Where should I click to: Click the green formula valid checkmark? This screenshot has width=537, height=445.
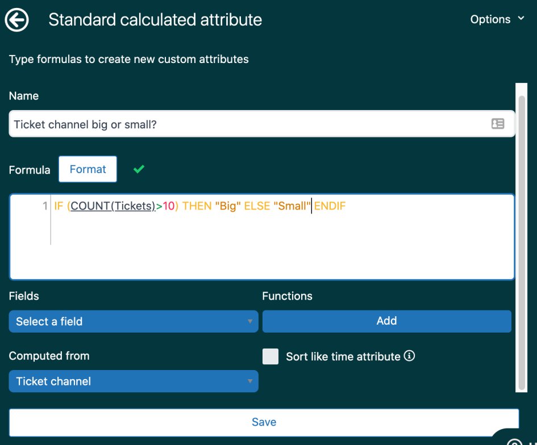pos(139,169)
